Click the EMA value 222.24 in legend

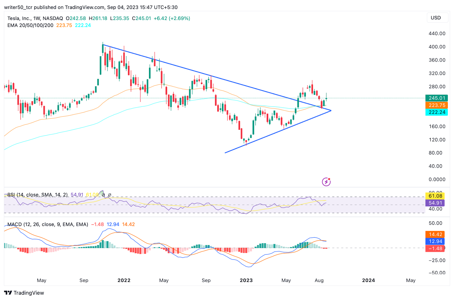click(83, 25)
